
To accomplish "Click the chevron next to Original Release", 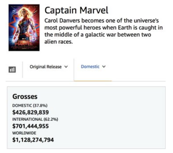I will [x=66, y=67].
